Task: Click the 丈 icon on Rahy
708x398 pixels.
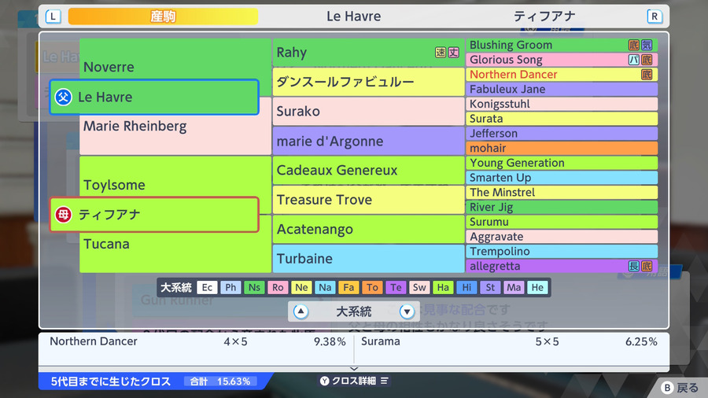Action: tap(453, 53)
